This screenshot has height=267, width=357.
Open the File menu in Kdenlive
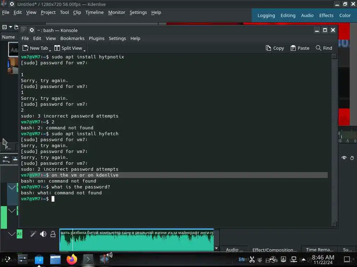coord(6,13)
